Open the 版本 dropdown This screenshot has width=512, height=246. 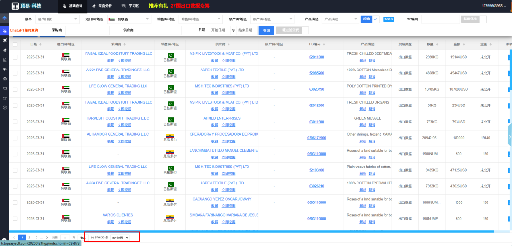[57, 19]
